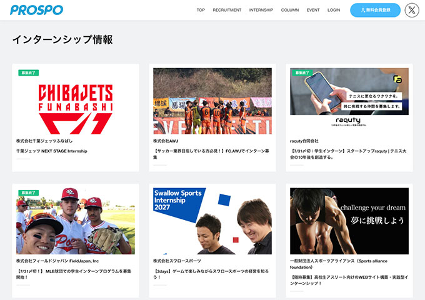The width and height of the screenshot is (425, 300).
Task: Click the FC.AWJ soccer team photo
Action: (x=212, y=101)
